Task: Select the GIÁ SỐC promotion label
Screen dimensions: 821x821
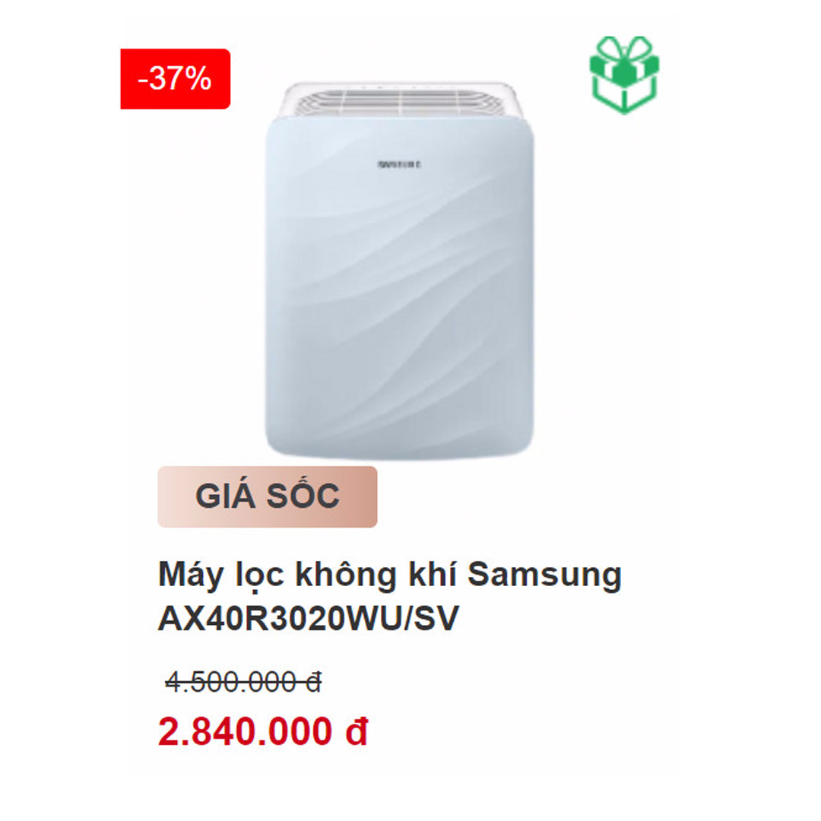Action: [268, 496]
